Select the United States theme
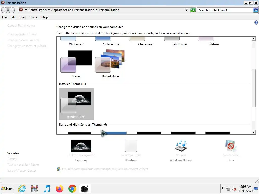The width and height of the screenshot is (259, 194). tap(111, 64)
